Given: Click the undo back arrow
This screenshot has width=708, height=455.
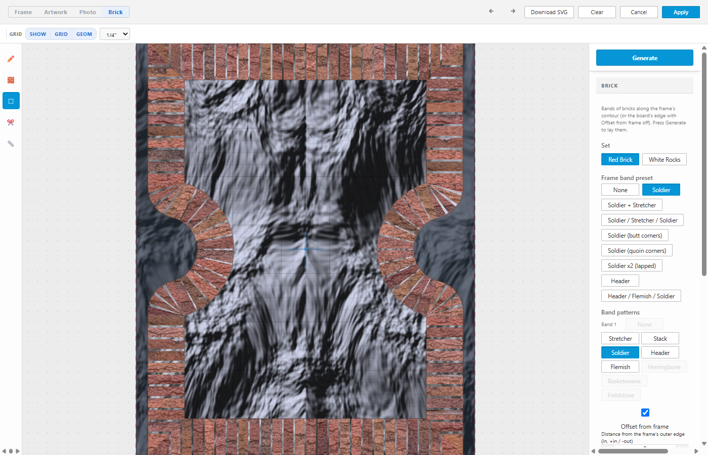Looking at the screenshot, I should point(491,11).
